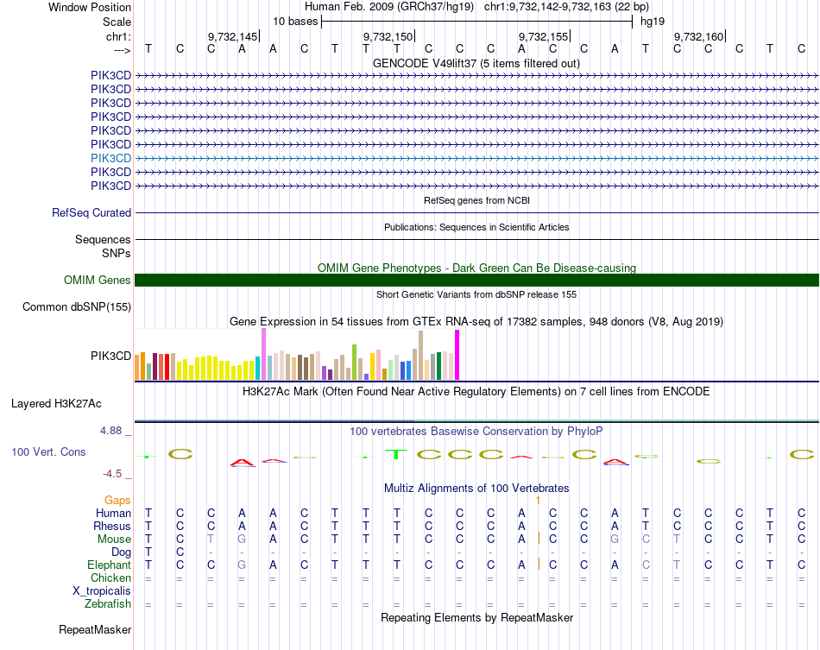Click the 'hg19' label beside scale bar
The width and height of the screenshot is (820, 650).
[x=653, y=22]
